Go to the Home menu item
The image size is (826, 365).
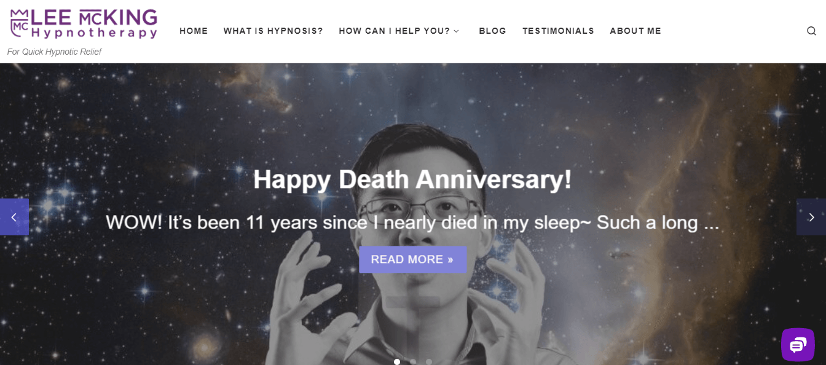tap(194, 31)
